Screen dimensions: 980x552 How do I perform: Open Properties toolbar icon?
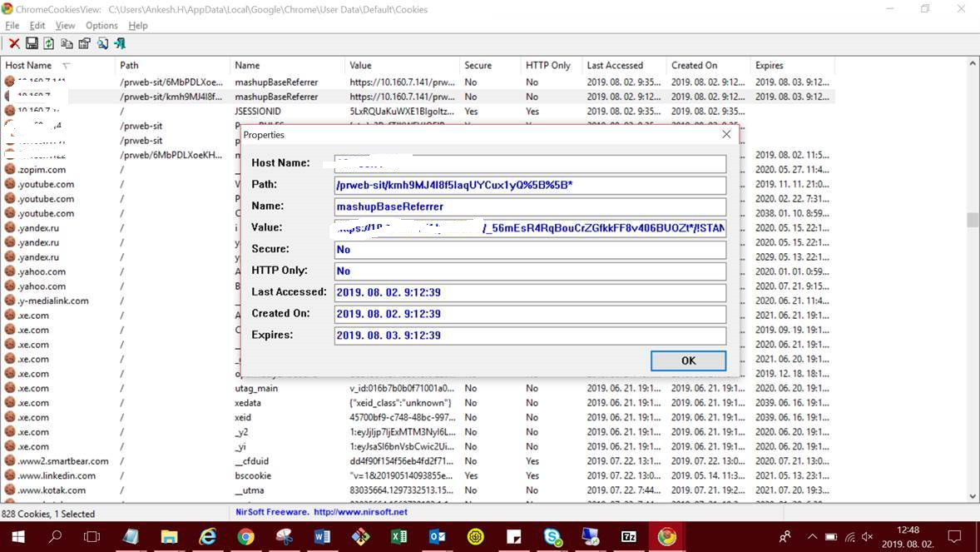pyautogui.click(x=84, y=43)
